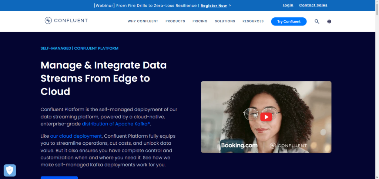
Task: Click the webinar Fire Drills banner text
Action: [145, 6]
